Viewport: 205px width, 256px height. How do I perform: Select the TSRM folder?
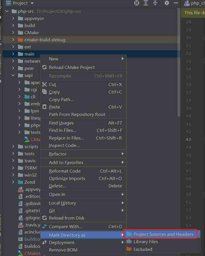point(30,168)
